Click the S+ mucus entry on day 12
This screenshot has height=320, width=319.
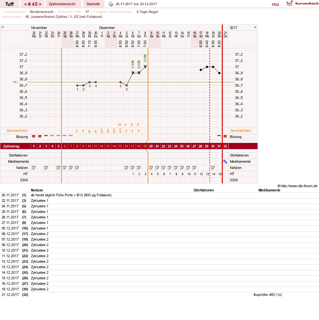click(102, 131)
